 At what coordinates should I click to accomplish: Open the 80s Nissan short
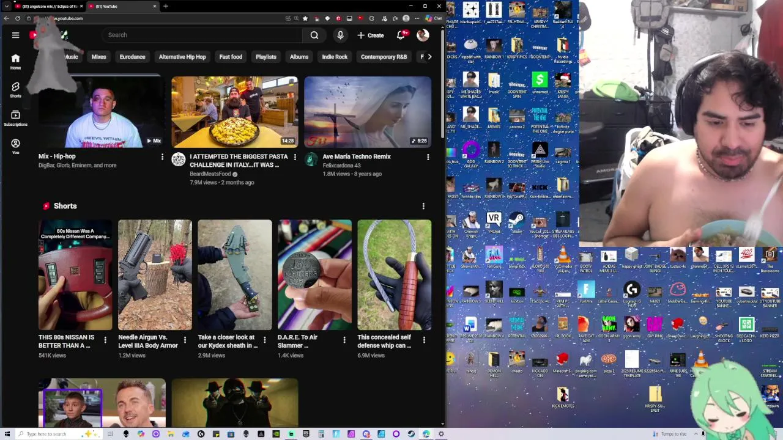[75, 275]
